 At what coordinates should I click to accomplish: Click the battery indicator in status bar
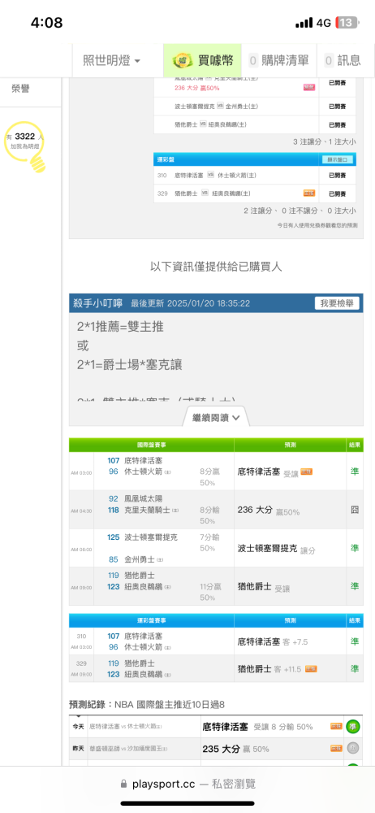pos(347,22)
